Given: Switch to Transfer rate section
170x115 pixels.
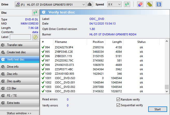Looking at the screenshot, I should [x=20, y=45].
